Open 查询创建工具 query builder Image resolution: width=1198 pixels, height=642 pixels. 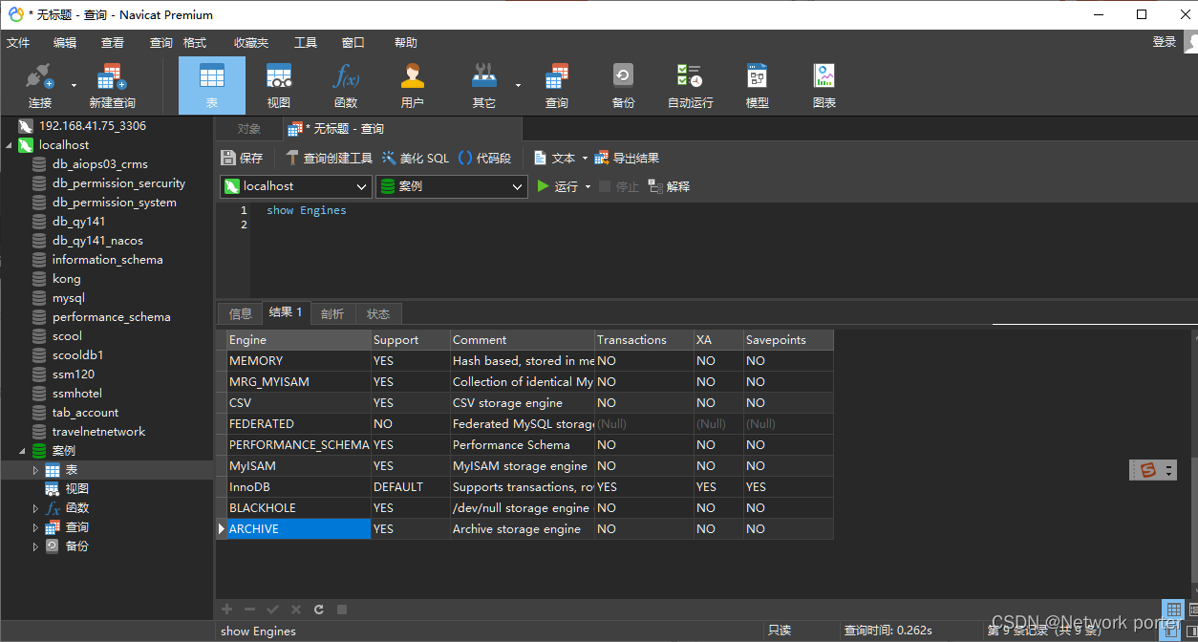point(330,158)
